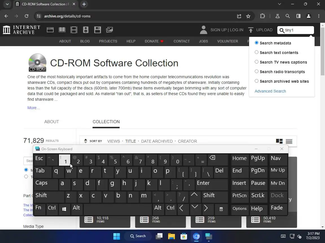Click the LOG IN link
This screenshot has width=325, height=243.
click(236, 30)
